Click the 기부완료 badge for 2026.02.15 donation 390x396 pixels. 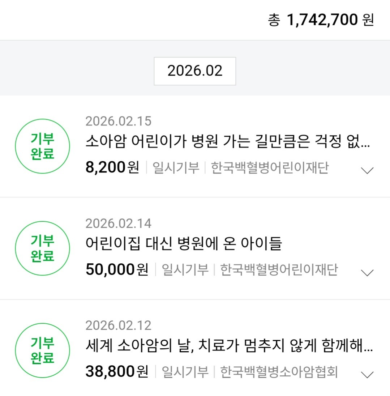[x=42, y=146]
